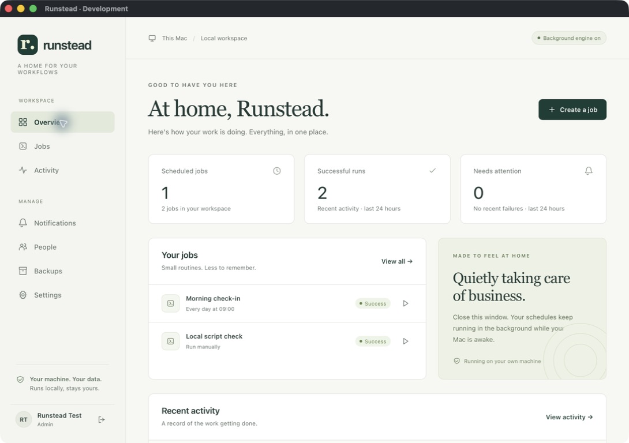Viewport: 629px width, 443px height.
Task: Open the Morning check-in job title
Action: click(x=213, y=298)
